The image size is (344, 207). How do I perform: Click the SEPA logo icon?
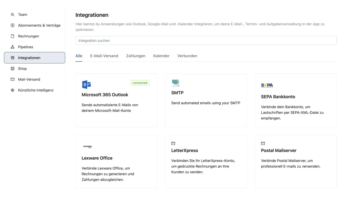point(267,85)
